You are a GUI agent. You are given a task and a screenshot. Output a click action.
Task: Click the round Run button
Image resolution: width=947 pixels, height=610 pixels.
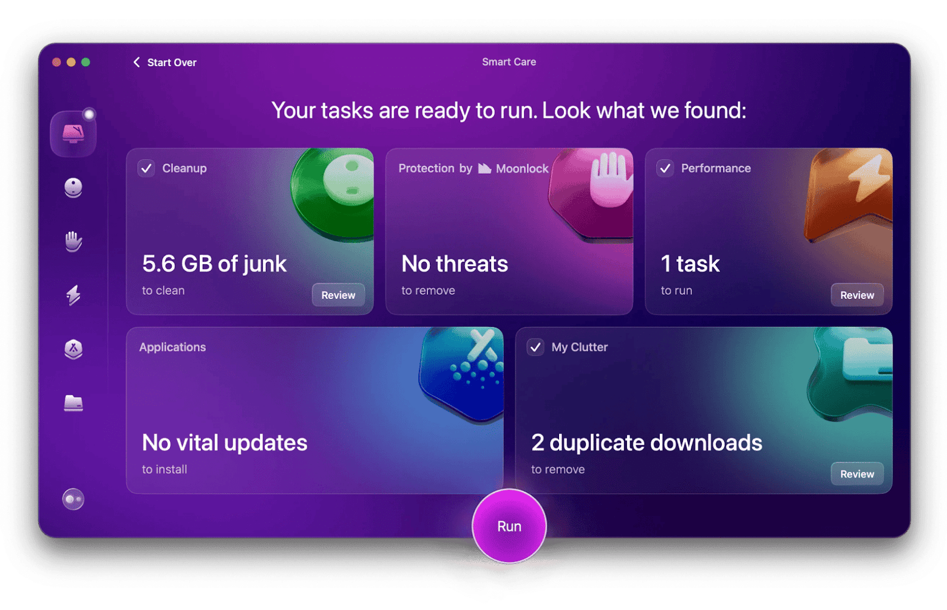(509, 527)
